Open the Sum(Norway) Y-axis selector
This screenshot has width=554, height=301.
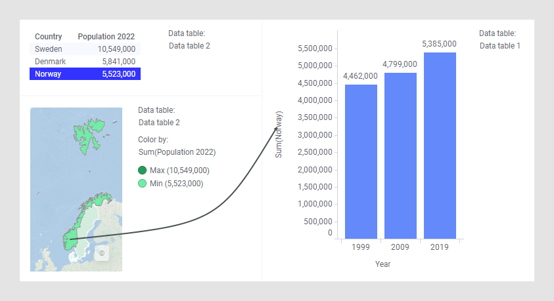[279, 134]
